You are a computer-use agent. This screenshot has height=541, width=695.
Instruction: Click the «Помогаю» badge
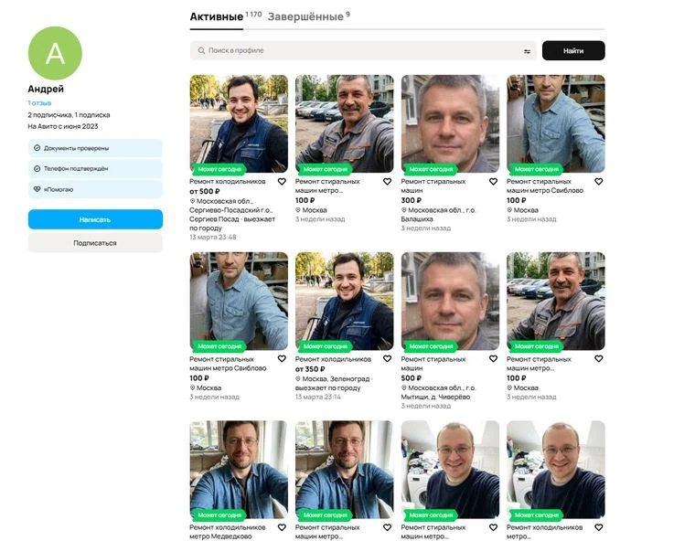click(95, 189)
